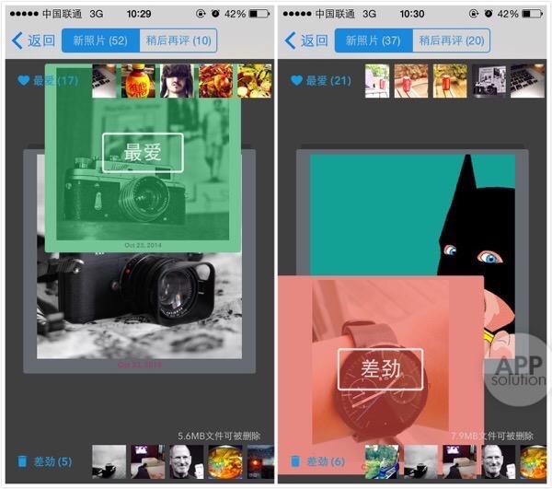Tap the 5.6MB文件可被删除 text
The image size is (552, 489).
tap(219, 437)
